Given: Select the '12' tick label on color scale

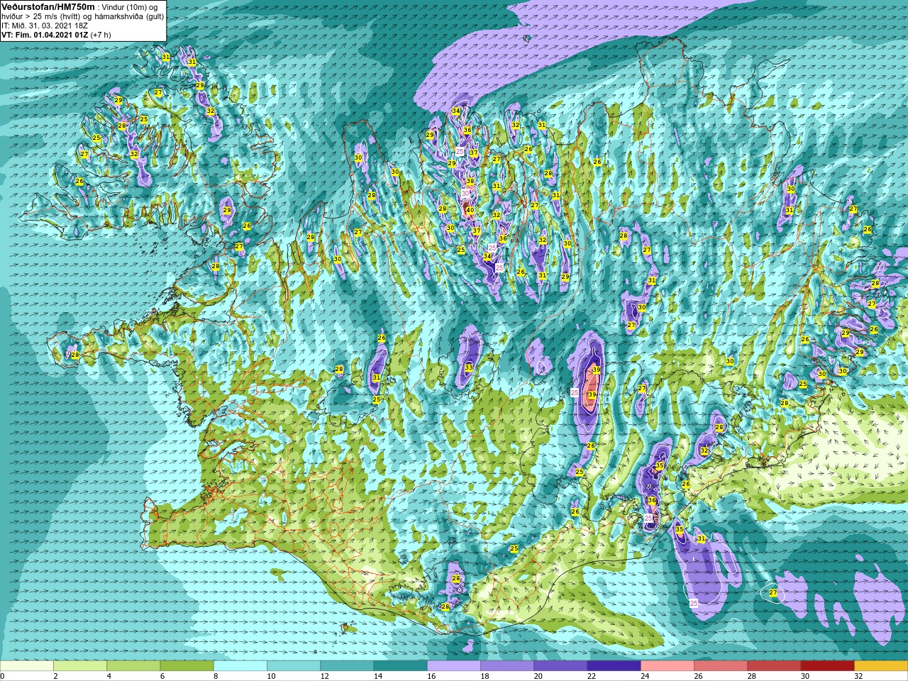Looking at the screenshot, I should [x=325, y=676].
